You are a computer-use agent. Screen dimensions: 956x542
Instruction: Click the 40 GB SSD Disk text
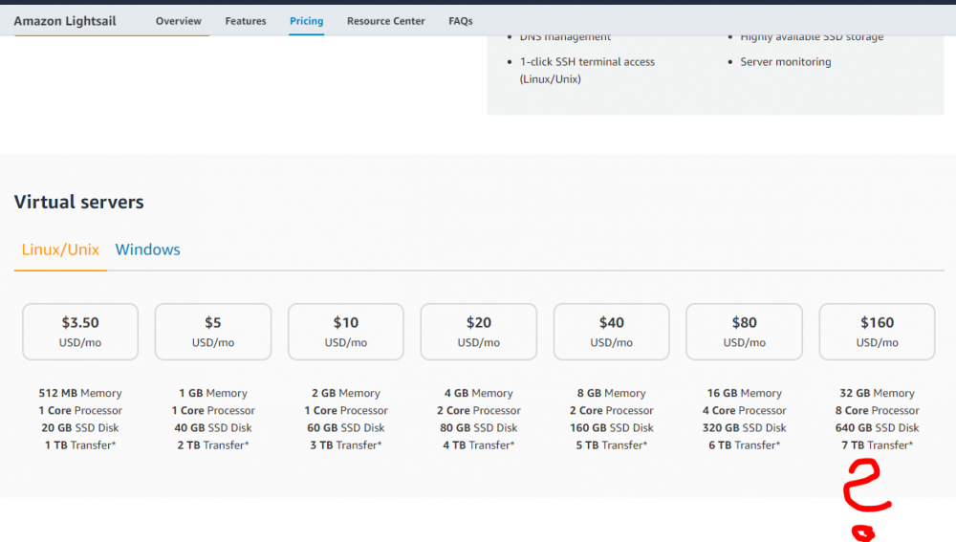coord(213,428)
